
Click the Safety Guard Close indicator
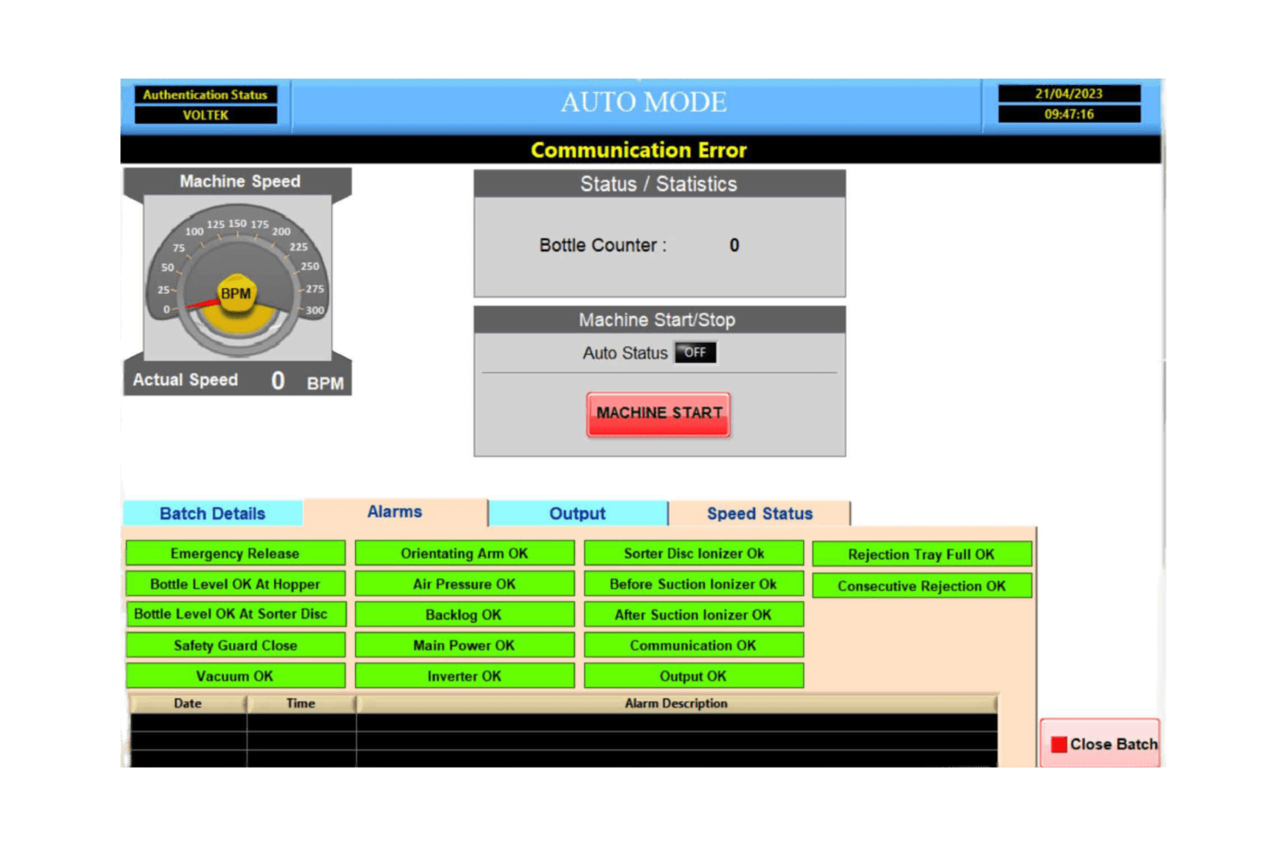click(235, 645)
